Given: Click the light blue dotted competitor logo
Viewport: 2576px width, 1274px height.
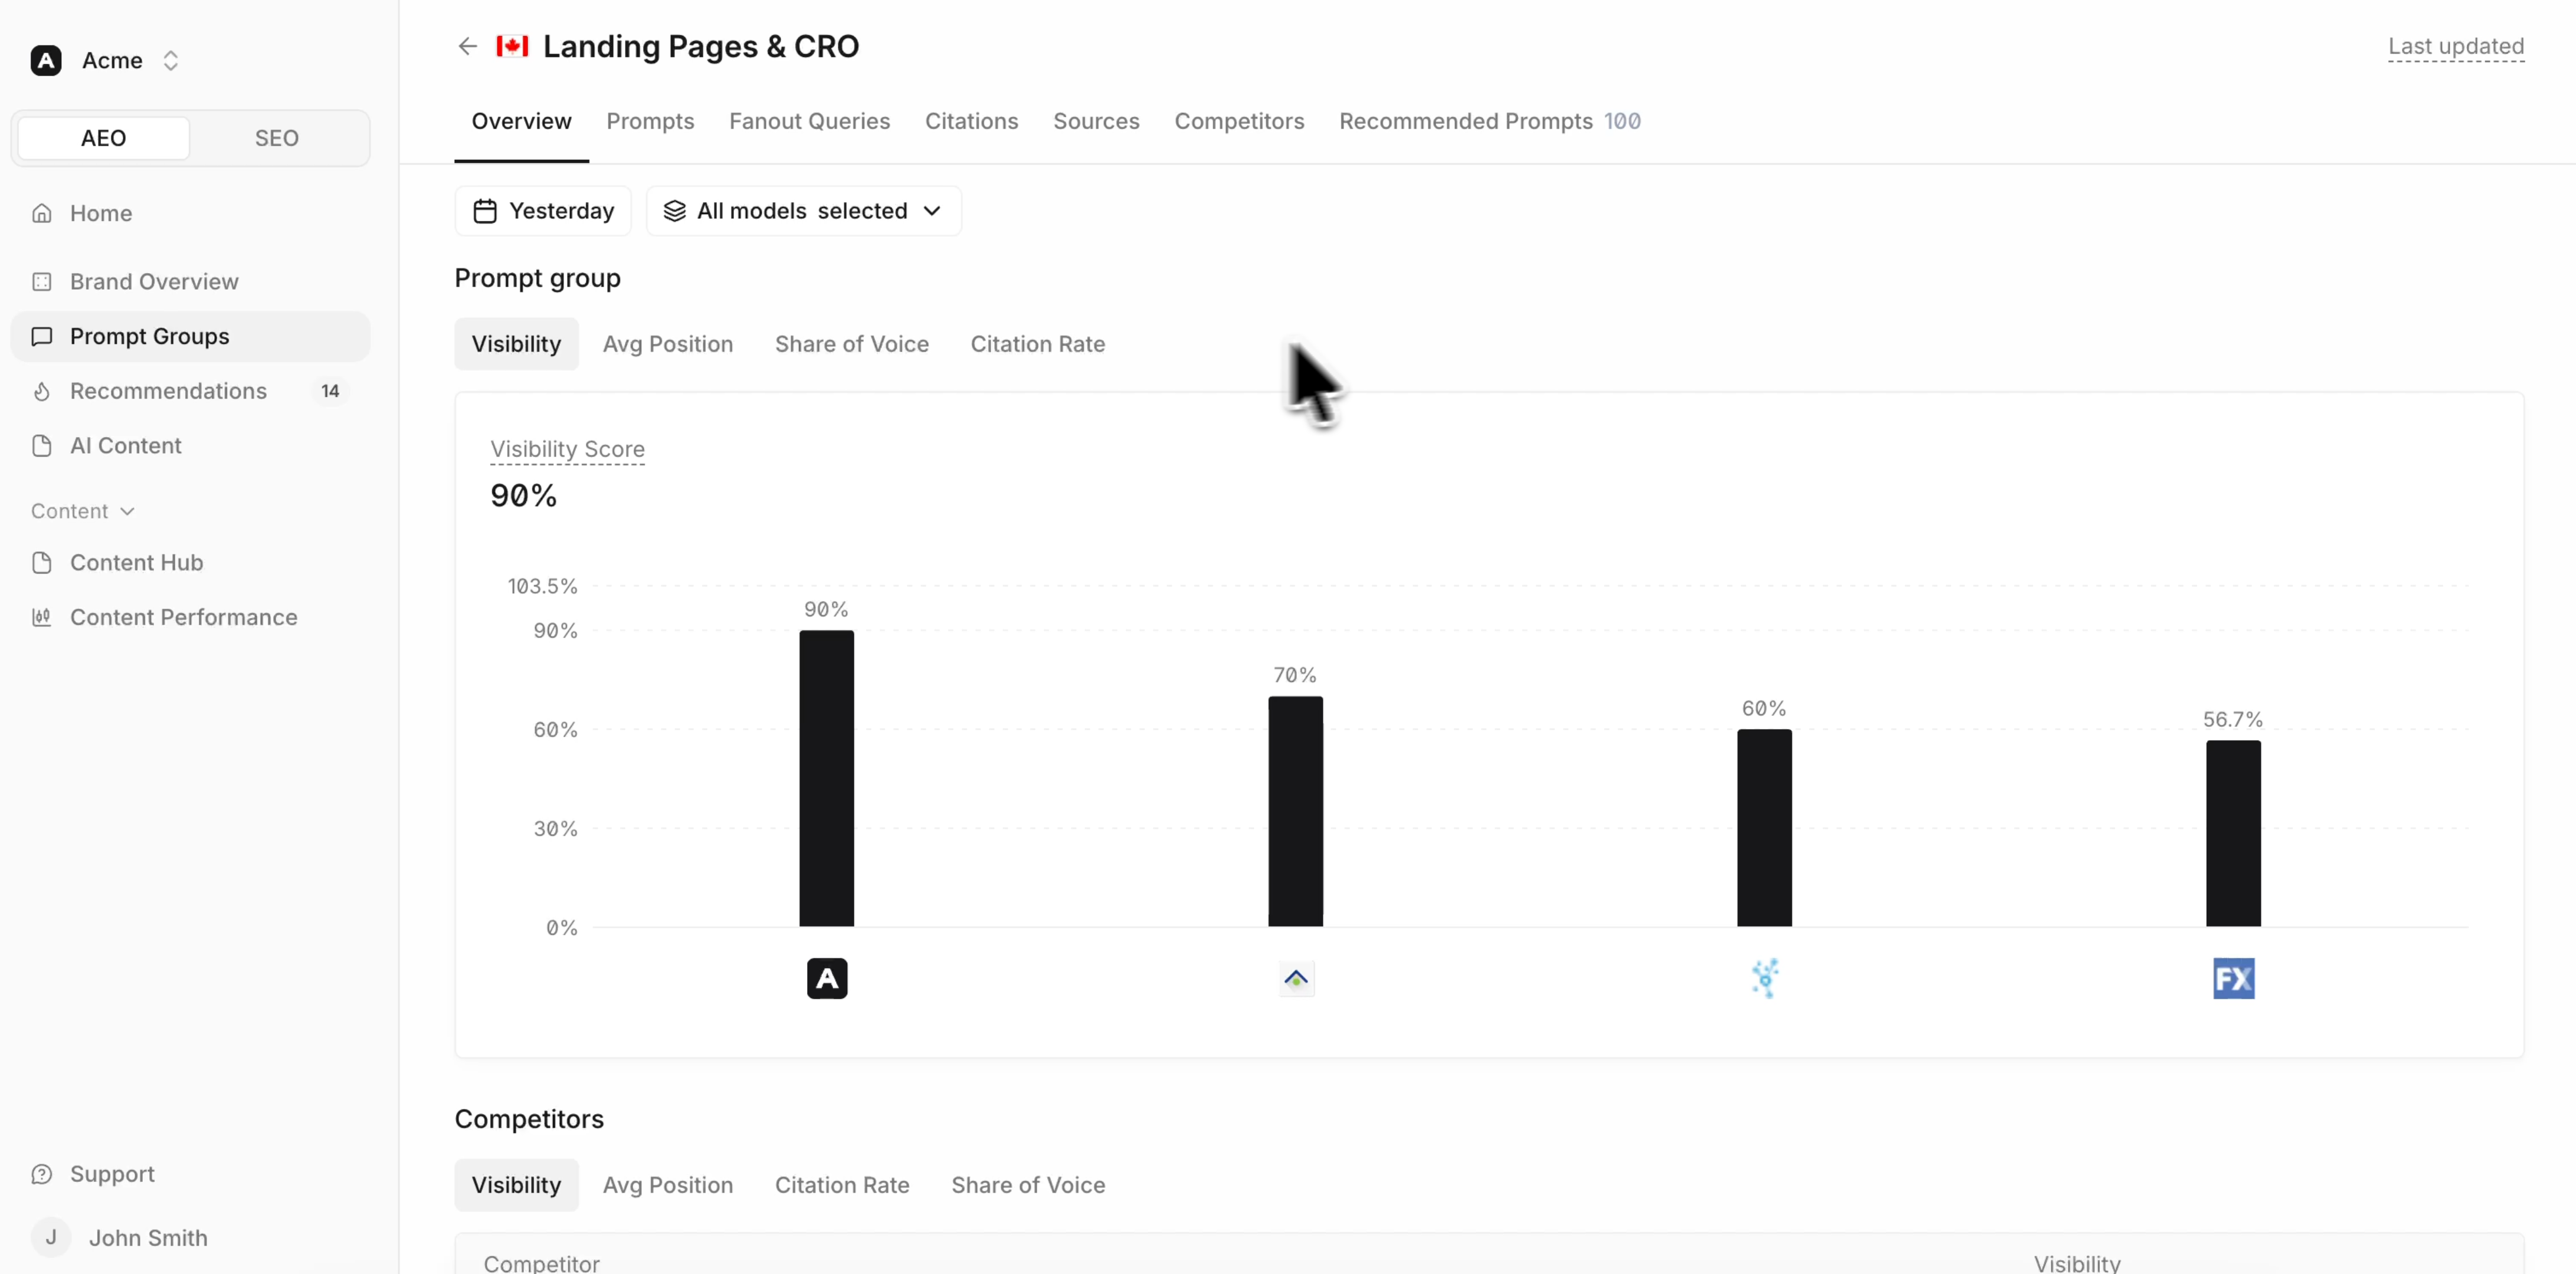Looking at the screenshot, I should (x=1765, y=978).
